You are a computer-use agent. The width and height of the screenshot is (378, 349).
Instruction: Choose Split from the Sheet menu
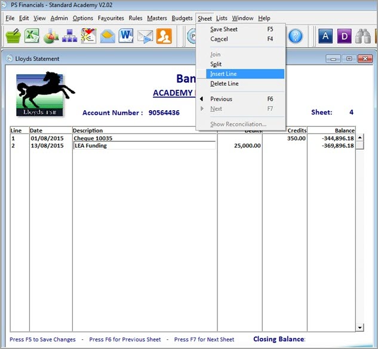(x=216, y=64)
